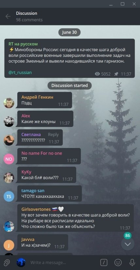The height and width of the screenshot is (270, 140).
Task: Reply to Светлана's message
Action: point(53,135)
